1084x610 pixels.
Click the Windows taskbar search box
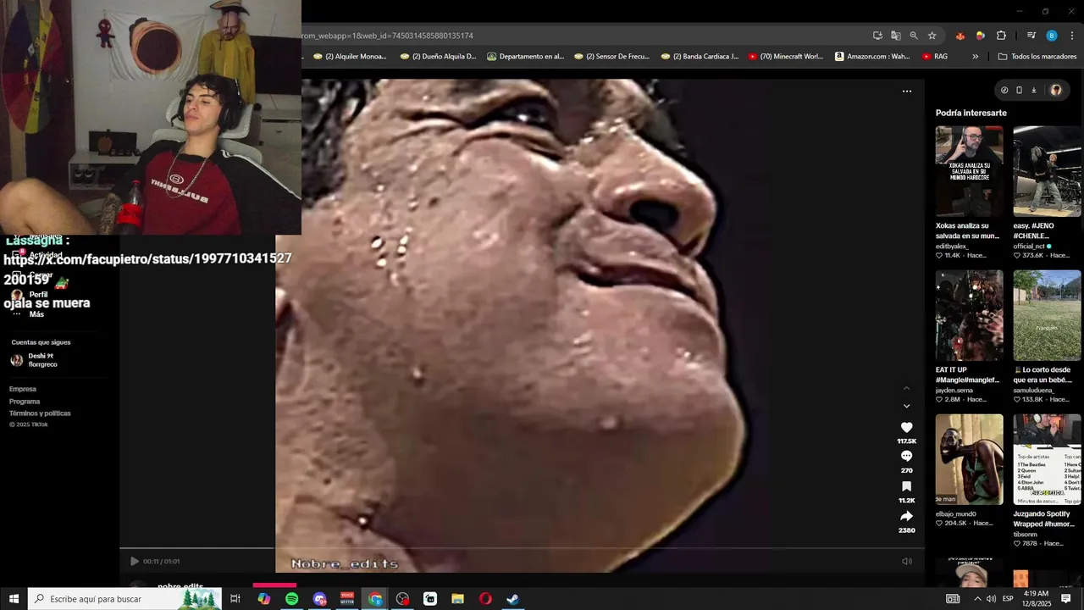[x=124, y=599]
